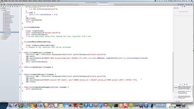Stop the running app with Stop button
194x109 pixels.
tap(4, 4)
